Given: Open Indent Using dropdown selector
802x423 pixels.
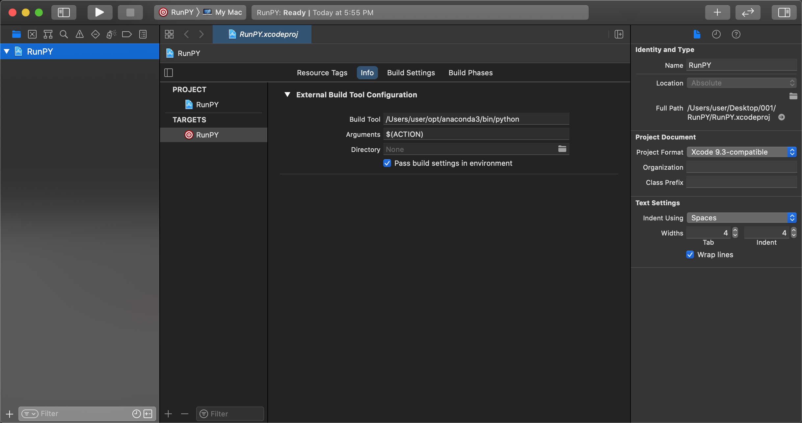Looking at the screenshot, I should (742, 218).
